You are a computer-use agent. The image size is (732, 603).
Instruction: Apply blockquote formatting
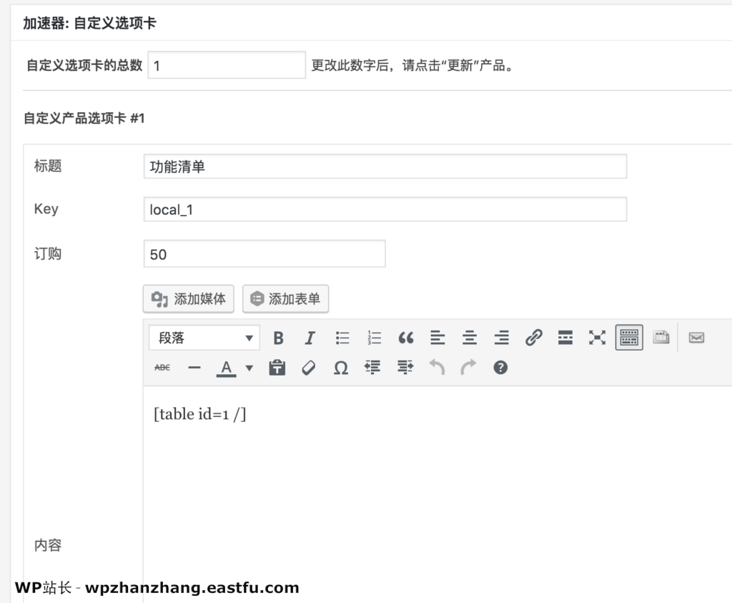tap(405, 338)
